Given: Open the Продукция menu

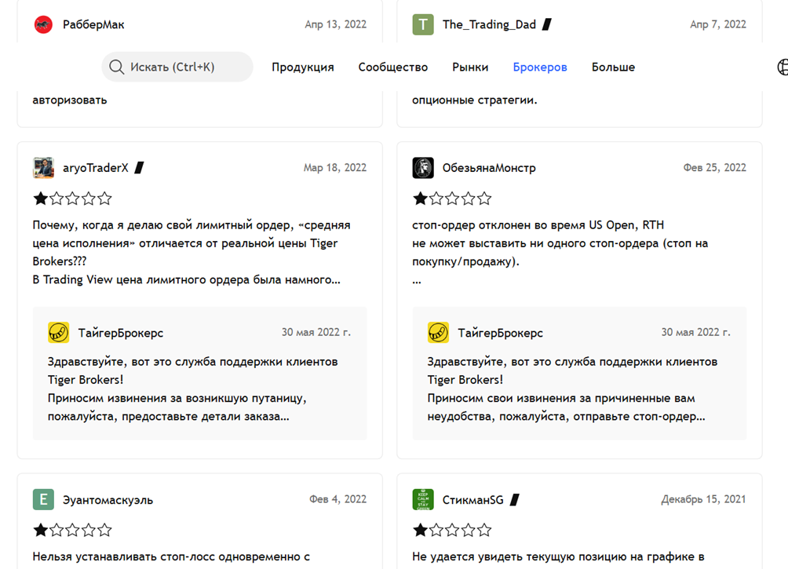Looking at the screenshot, I should pyautogui.click(x=303, y=67).
